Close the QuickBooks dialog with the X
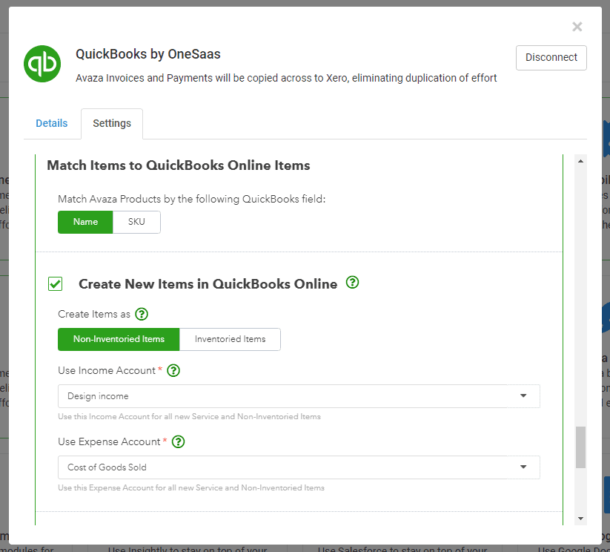 (x=577, y=27)
